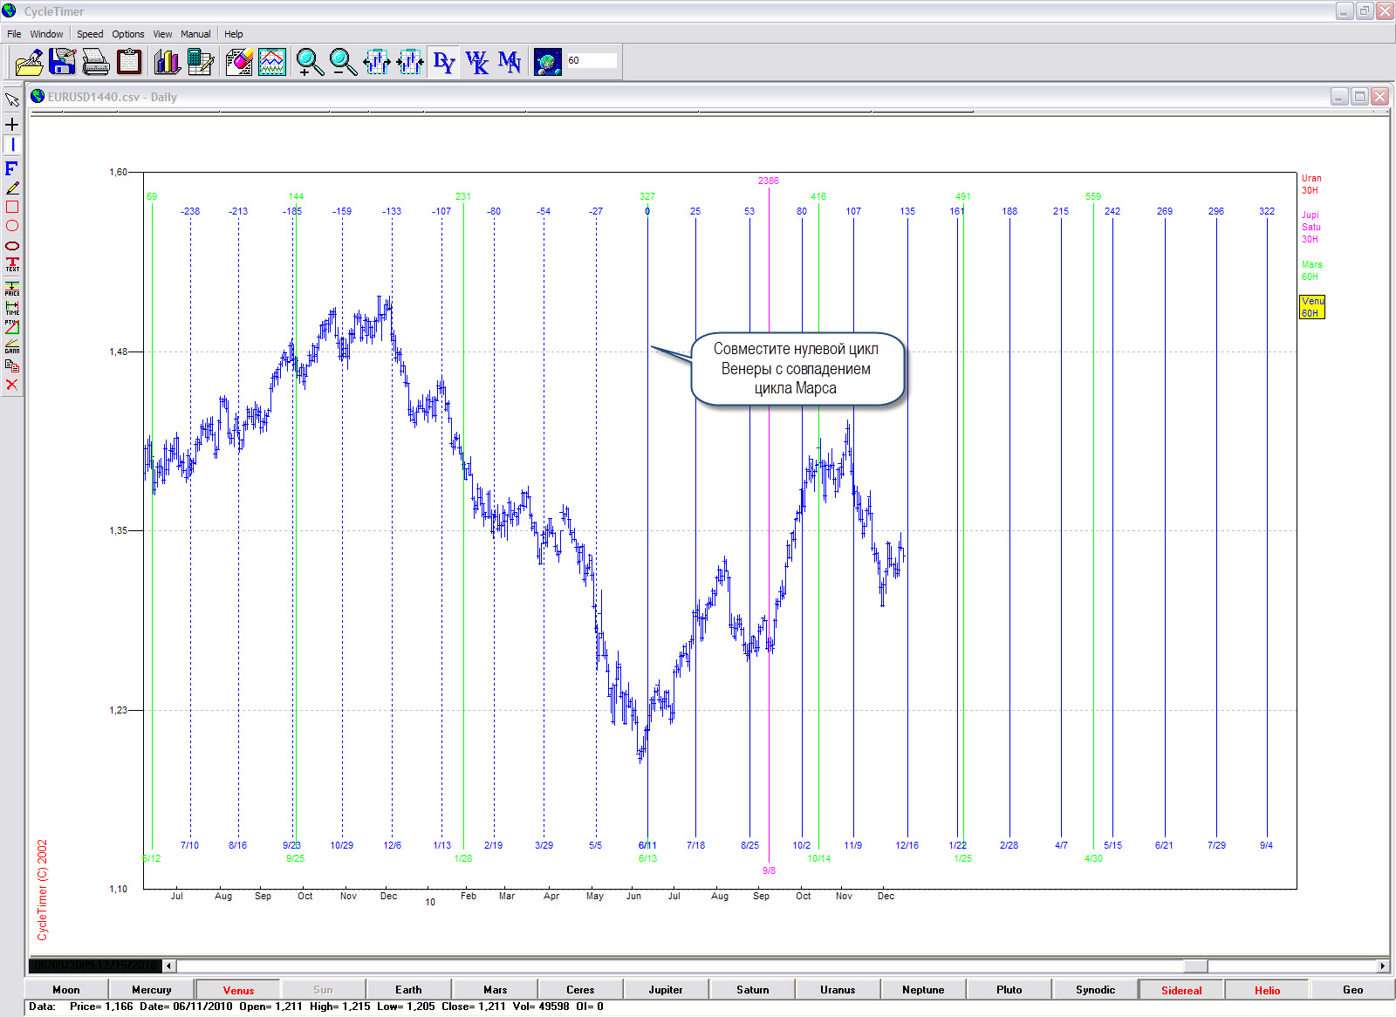Click the red X delete tool
The image size is (1396, 1017).
click(12, 385)
